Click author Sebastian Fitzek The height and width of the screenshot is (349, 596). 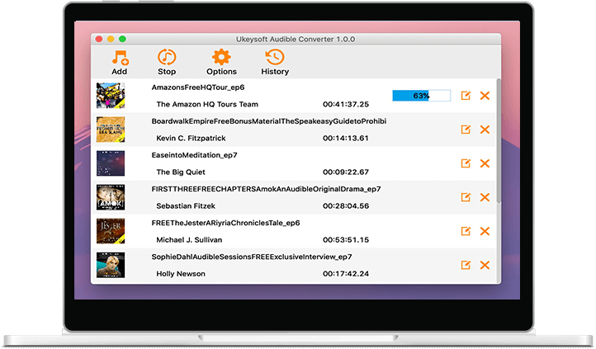pyautogui.click(x=186, y=205)
